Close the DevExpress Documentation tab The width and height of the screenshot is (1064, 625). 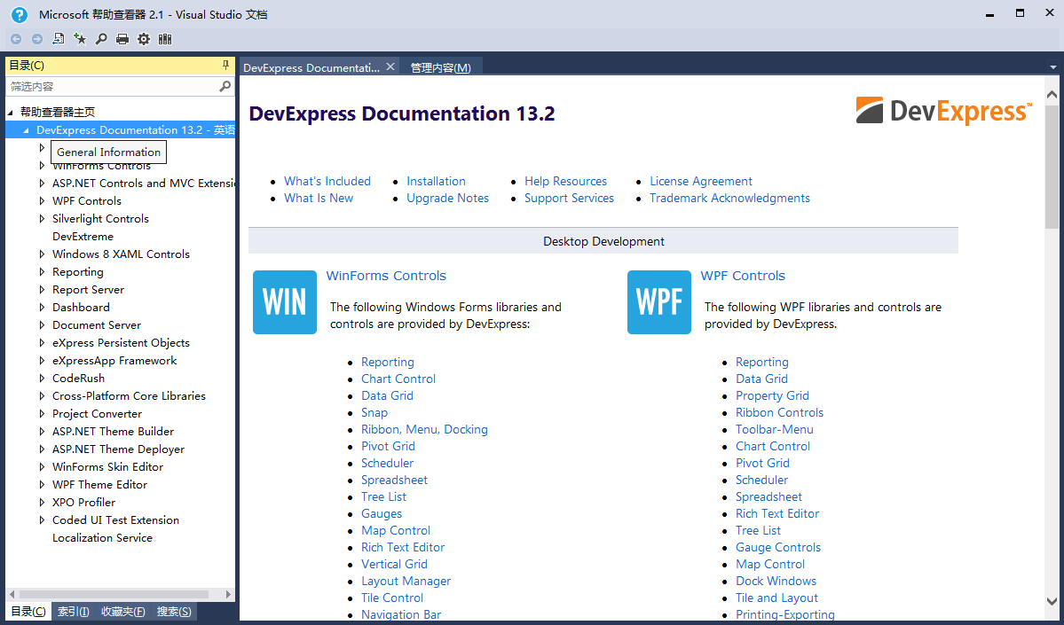tap(390, 66)
